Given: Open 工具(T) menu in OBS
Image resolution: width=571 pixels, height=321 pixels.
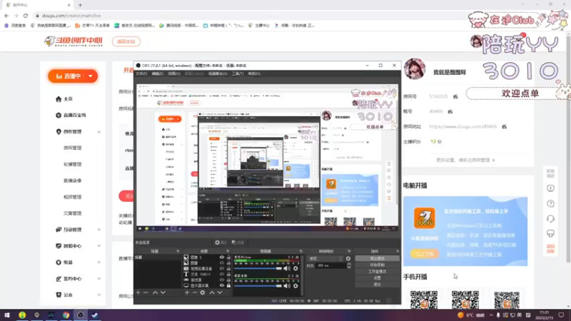Looking at the screenshot, I should coord(238,73).
